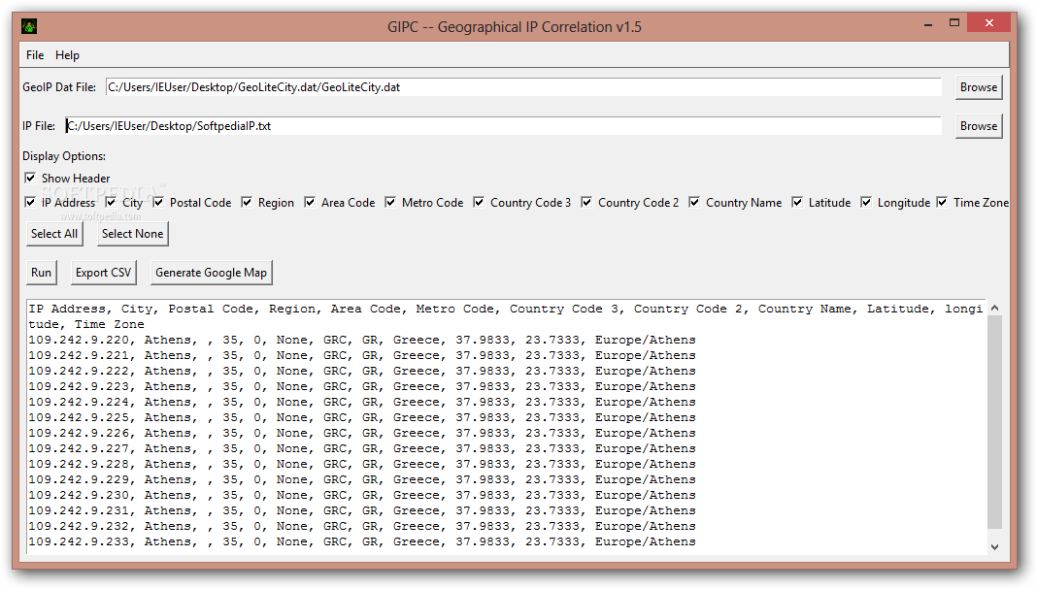Click the result row for 109.242.9.233
Image resolution: width=1037 pixels, height=589 pixels.
(362, 542)
